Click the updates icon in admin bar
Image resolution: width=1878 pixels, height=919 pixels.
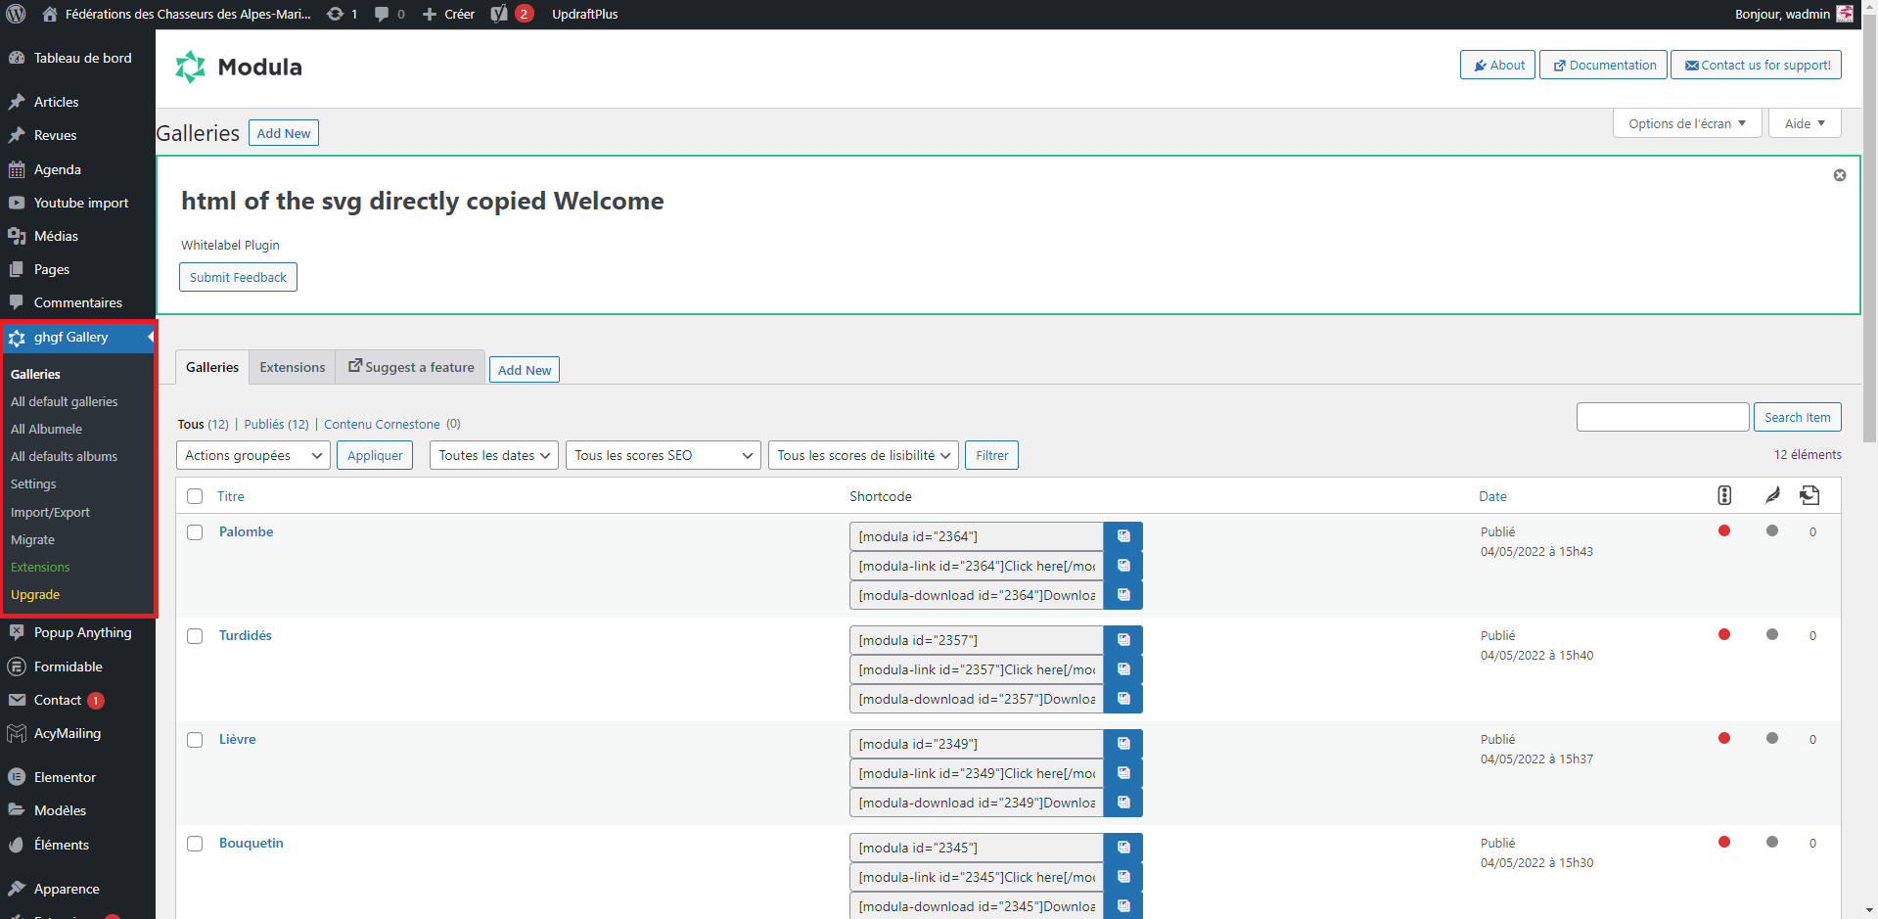[x=341, y=14]
